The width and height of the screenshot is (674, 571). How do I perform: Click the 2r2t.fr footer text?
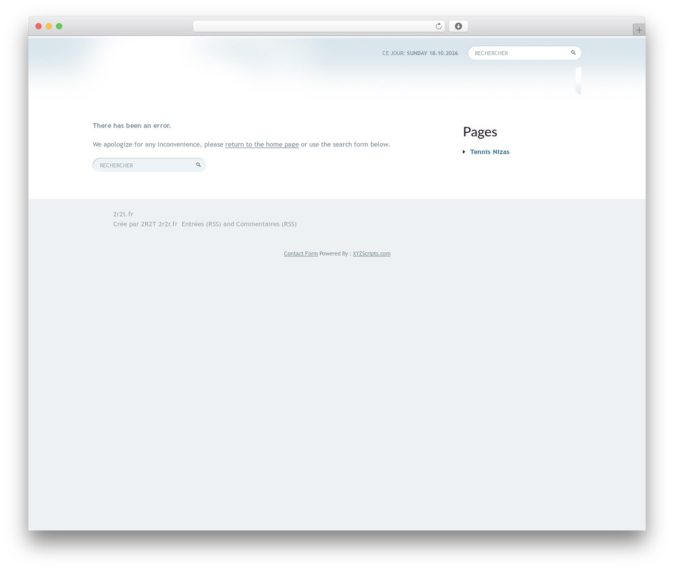123,214
